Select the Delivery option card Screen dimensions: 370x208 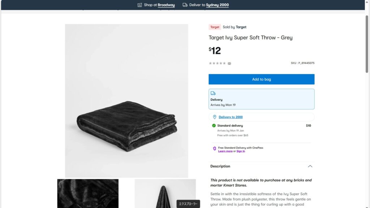[x=261, y=99]
